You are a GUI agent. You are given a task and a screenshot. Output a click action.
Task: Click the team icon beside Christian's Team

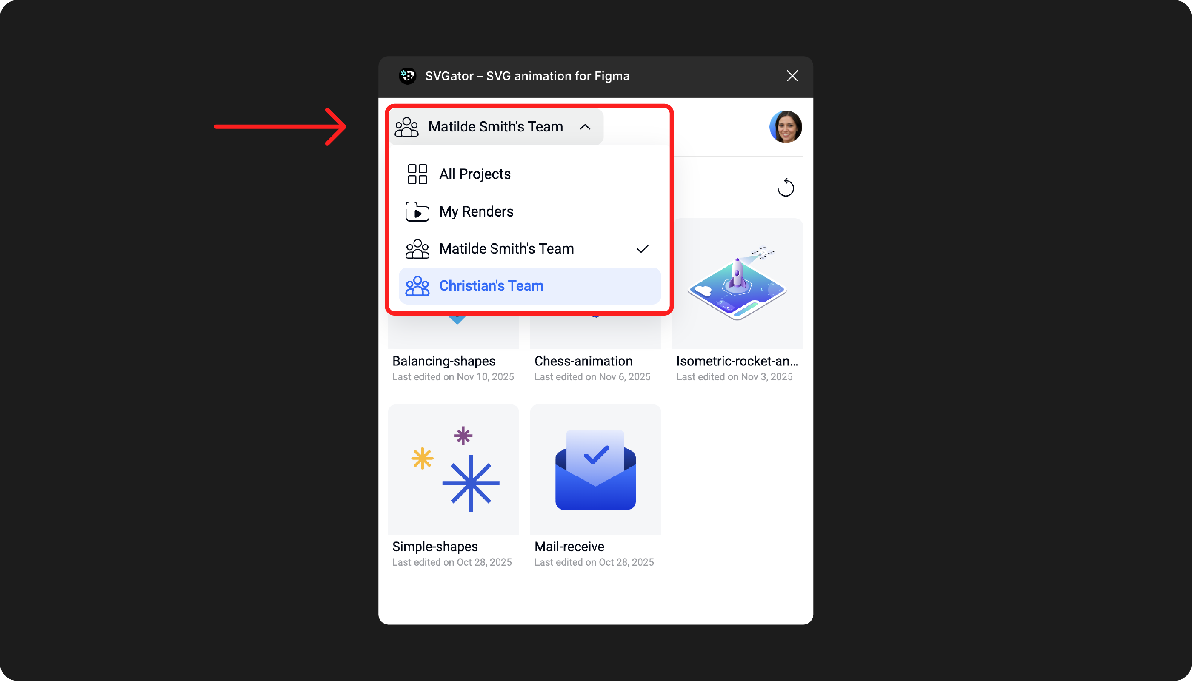417,286
